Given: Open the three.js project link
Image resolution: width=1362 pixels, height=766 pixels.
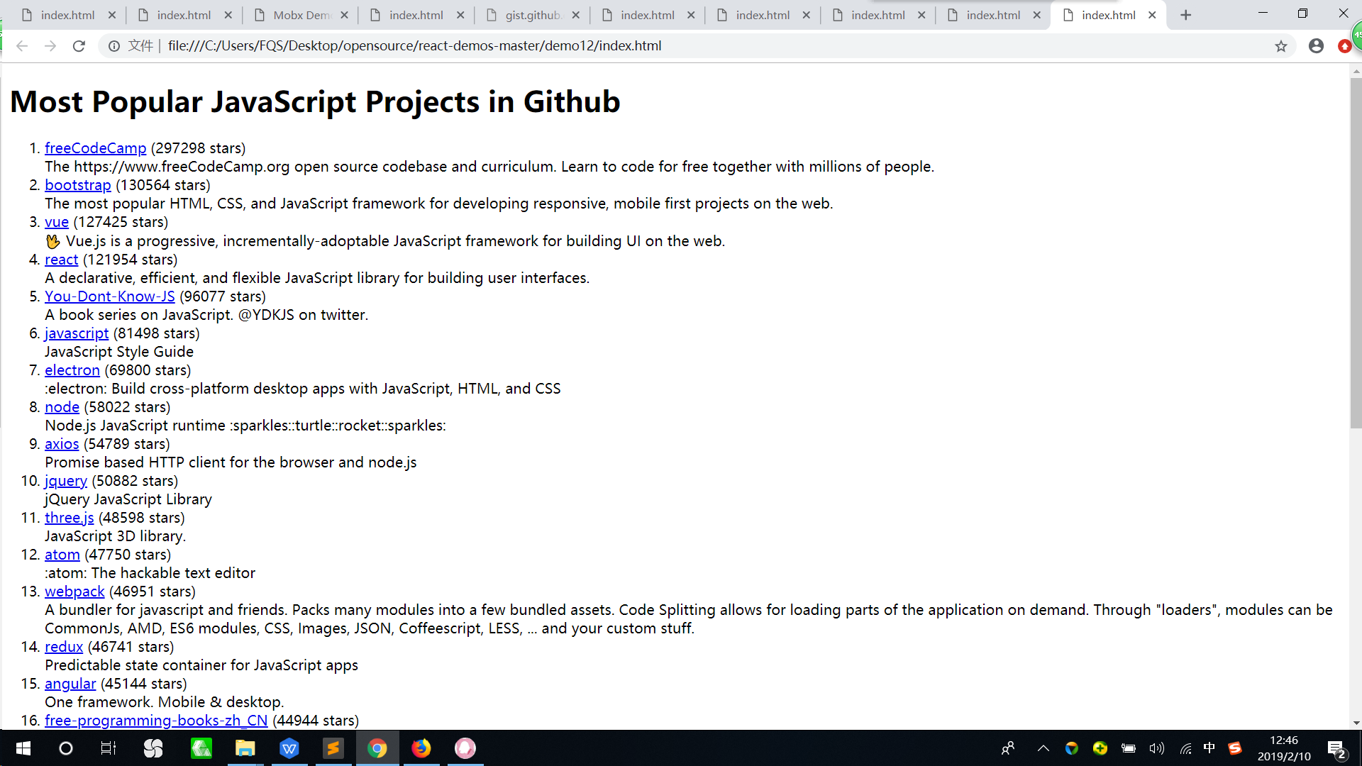Looking at the screenshot, I should 69,518.
